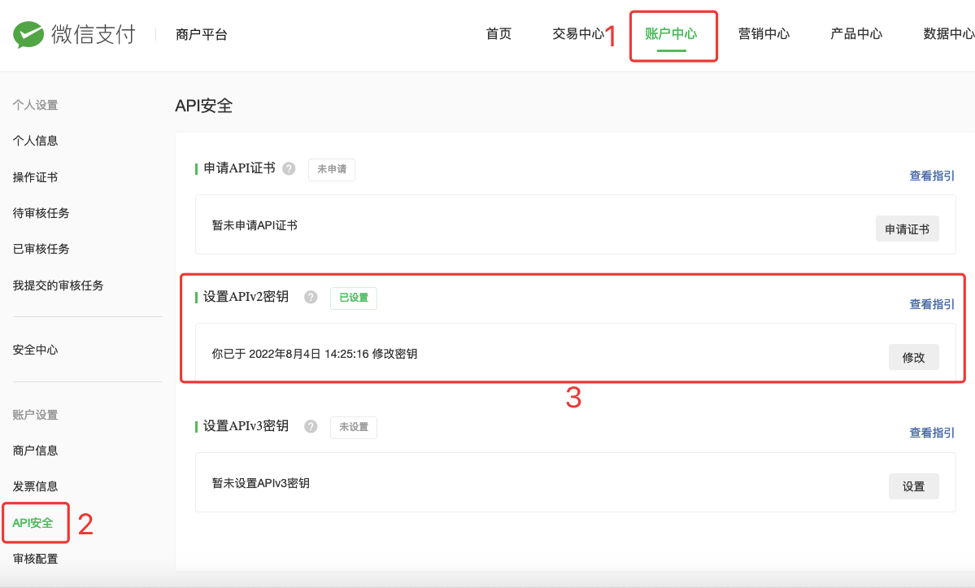Open 查看指引 link for API certificate
975x588 pixels.
931,176
